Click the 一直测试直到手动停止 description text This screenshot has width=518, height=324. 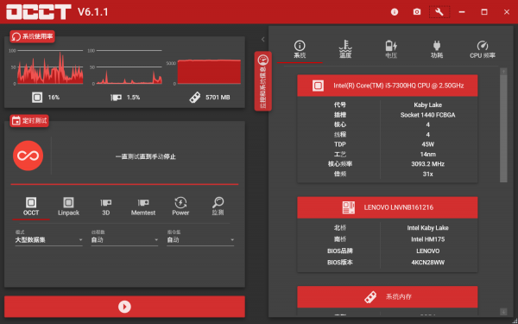tap(145, 156)
